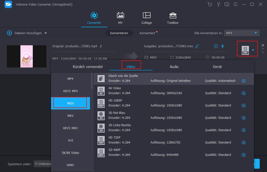Expand the Dateien hinzufügen dropdown arrow
Image resolution: width=267 pixels, height=172 pixels.
[46, 33]
